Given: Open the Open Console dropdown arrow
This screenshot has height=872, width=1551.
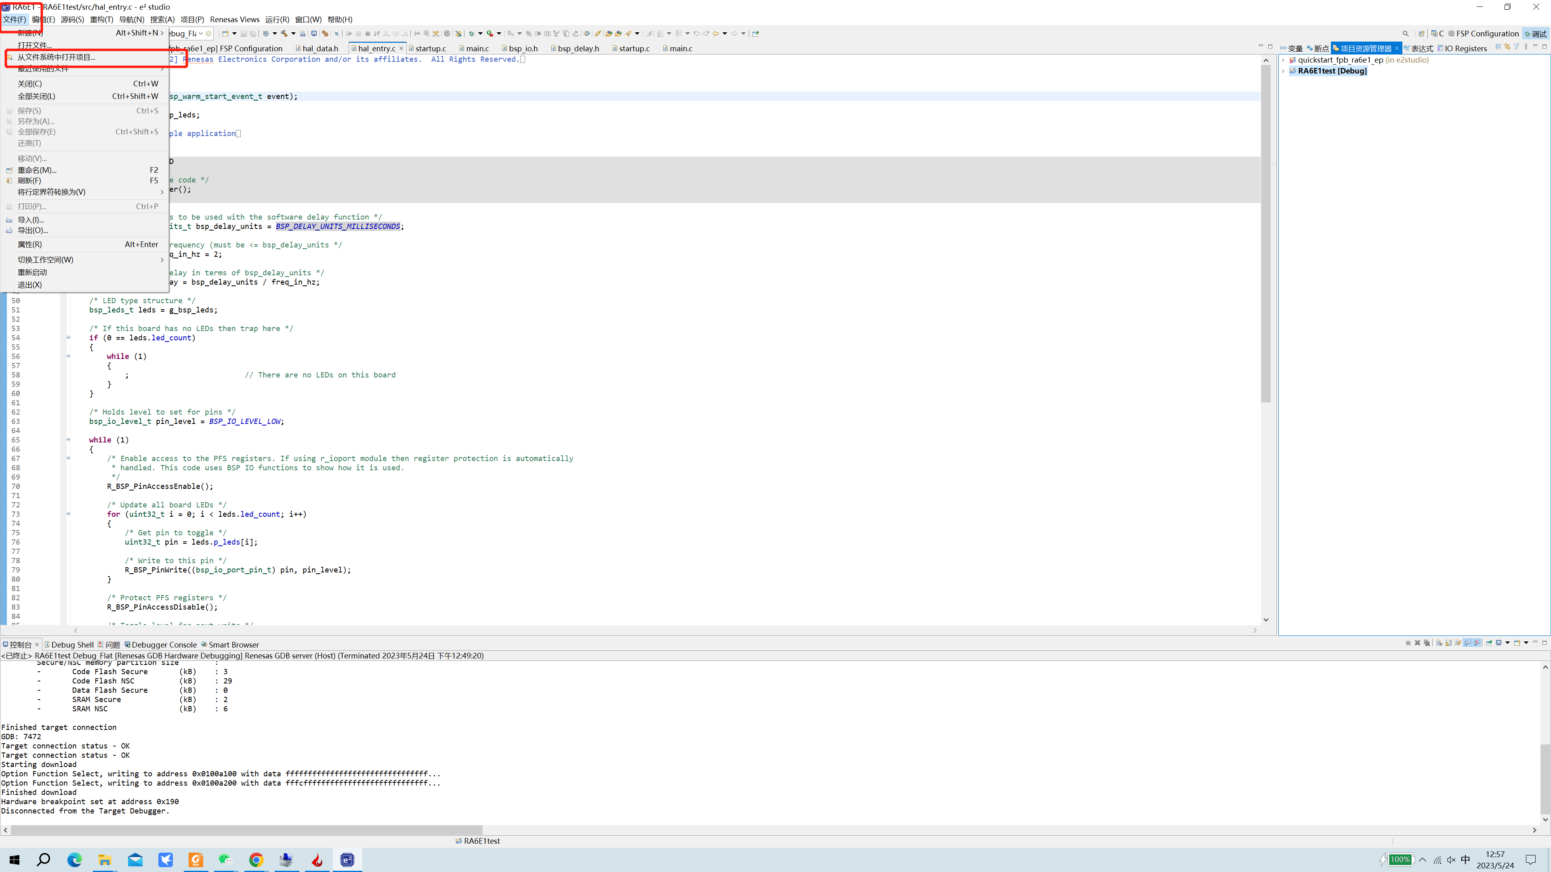Looking at the screenshot, I should click(x=1526, y=643).
